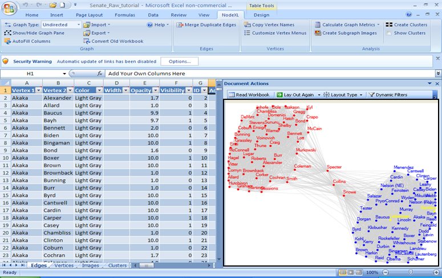Click the formula bar input field
The width and height of the screenshot is (442, 278).
268,74
